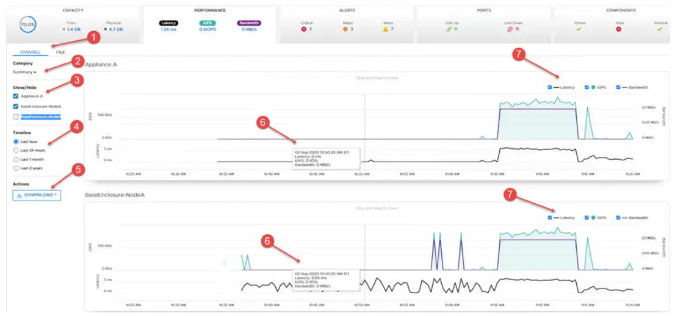Click the Appliance A chart title
Image resolution: width=675 pixels, height=316 pixels.
click(x=101, y=64)
